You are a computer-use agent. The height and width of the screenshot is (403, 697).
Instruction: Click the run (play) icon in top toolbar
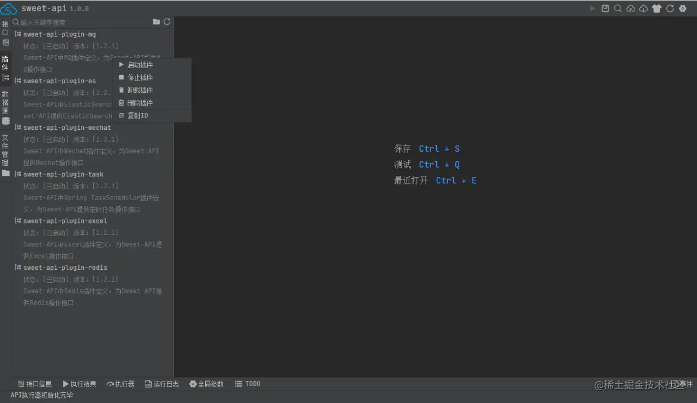tap(592, 8)
